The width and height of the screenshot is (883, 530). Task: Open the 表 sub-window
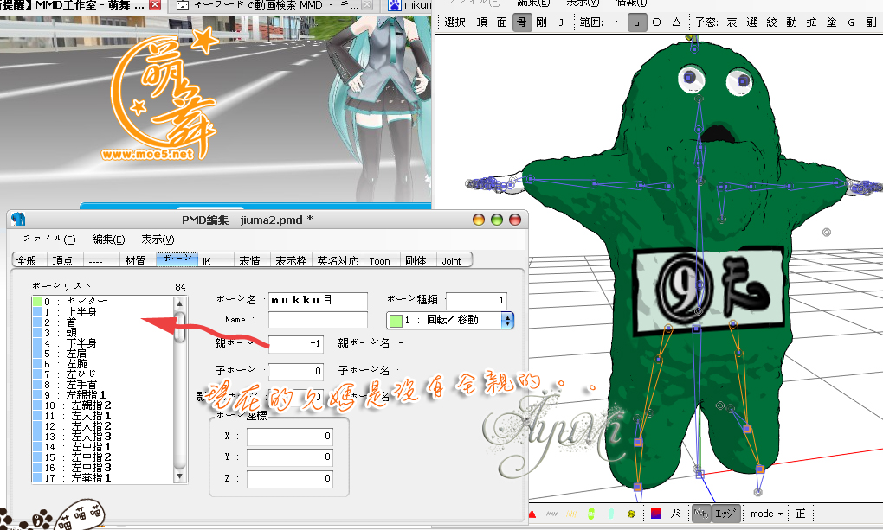point(732,22)
